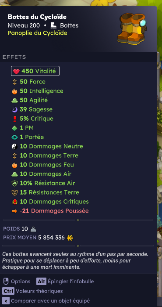
Task: Select the highlighted 450 Vitalité effect
Action: click(x=35, y=71)
